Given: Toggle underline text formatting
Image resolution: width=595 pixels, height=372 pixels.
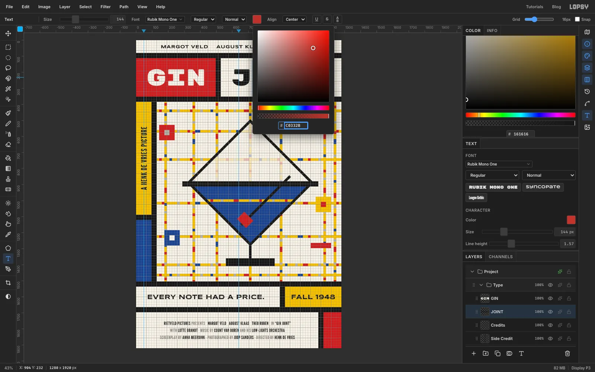Looking at the screenshot, I should coord(316,19).
